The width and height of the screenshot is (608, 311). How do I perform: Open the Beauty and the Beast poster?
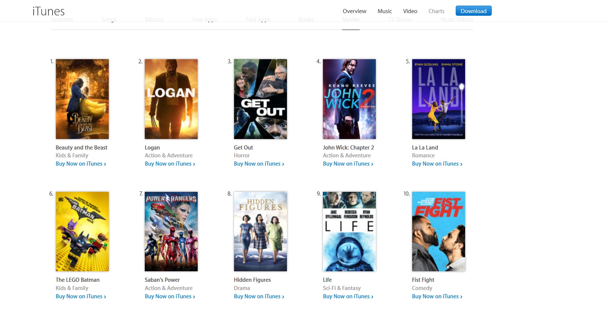pos(82,99)
